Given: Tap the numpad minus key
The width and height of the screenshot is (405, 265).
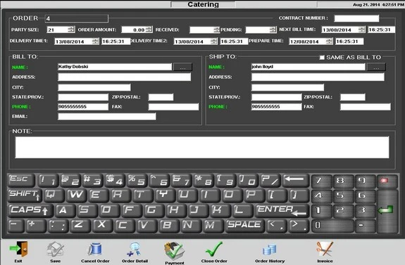Looking at the screenshot, I should point(365,226).
